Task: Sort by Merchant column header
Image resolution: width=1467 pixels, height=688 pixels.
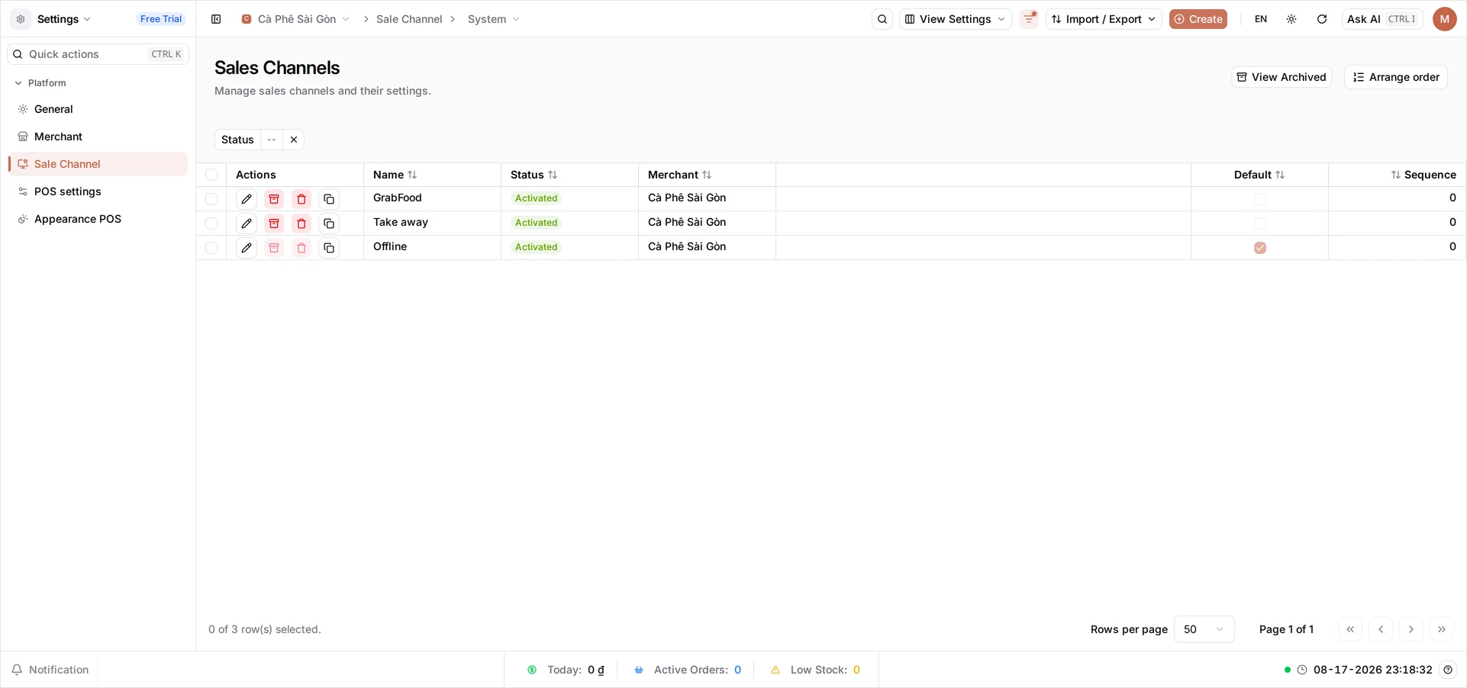Action: click(x=679, y=175)
